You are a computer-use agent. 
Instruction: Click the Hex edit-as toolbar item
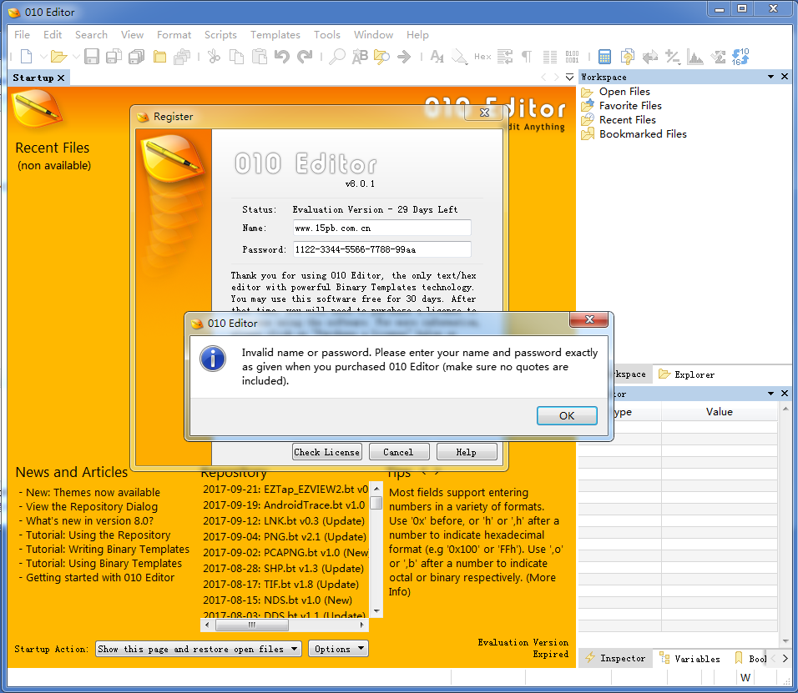[x=482, y=57]
